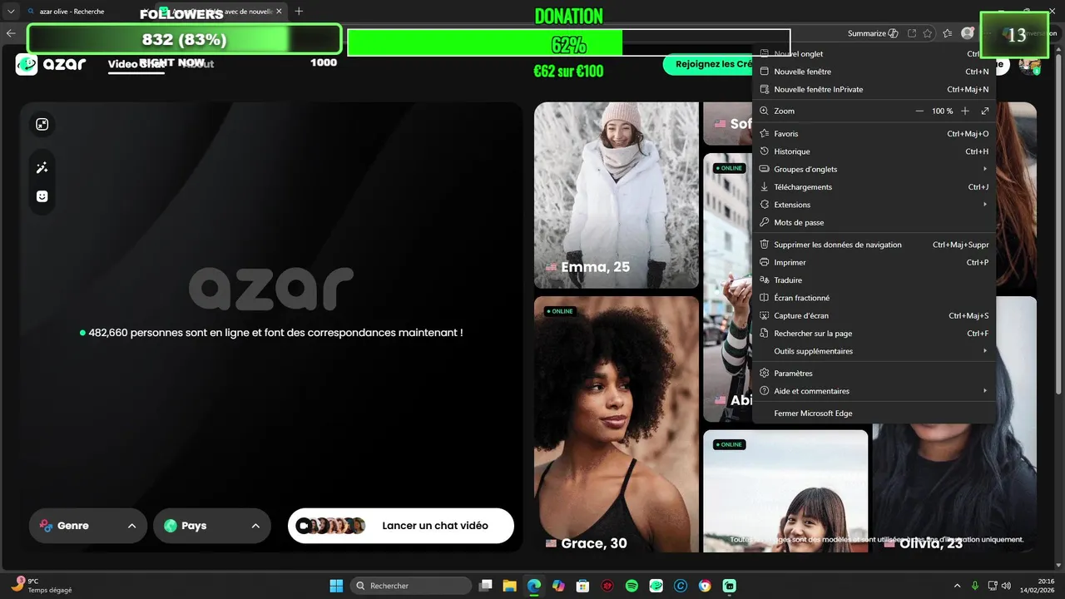Open Spotify from the taskbar

point(632,586)
